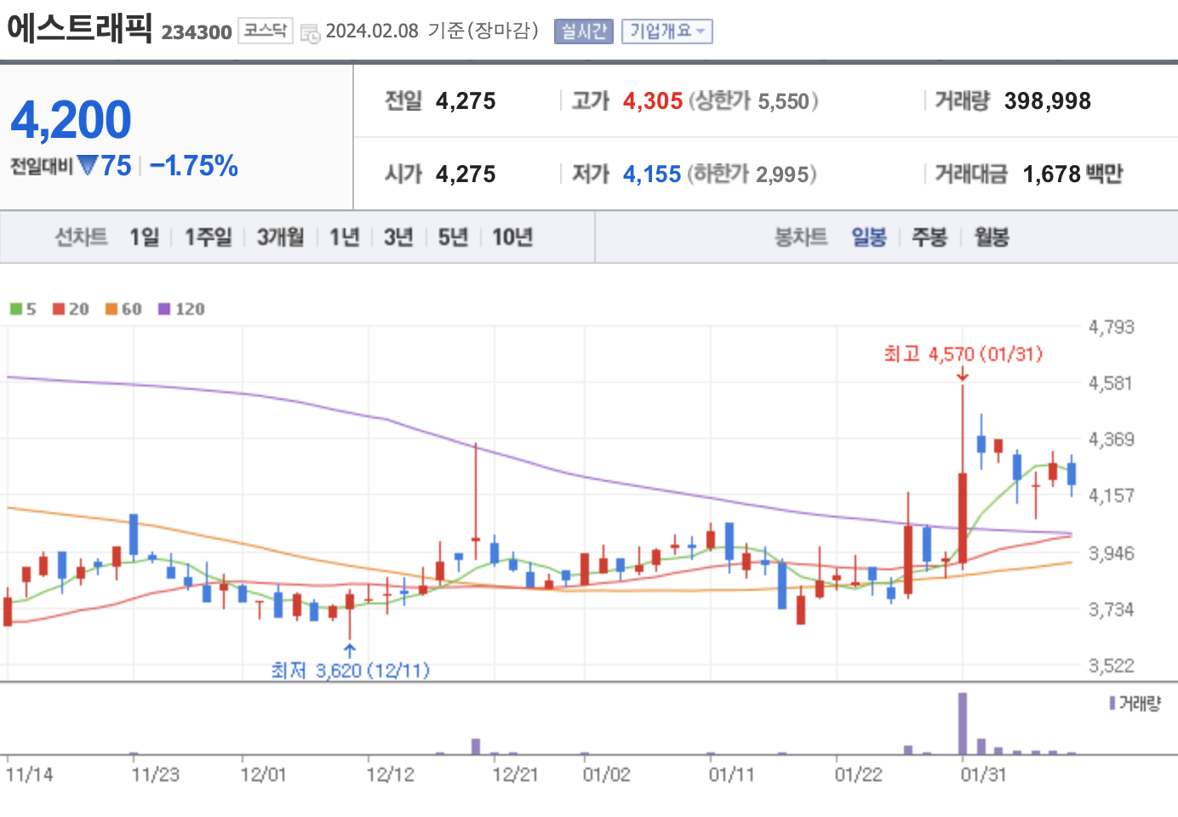This screenshot has height=817, width=1178.
Task: Select the 3개월 line chart tab
Action: pos(281,237)
